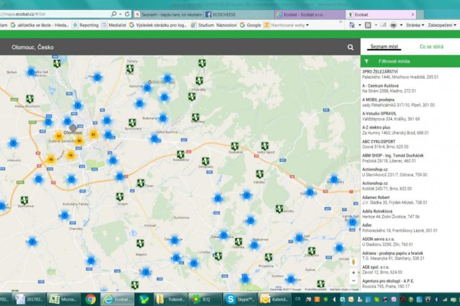This screenshot has height=306, width=460.
Task: Expand the yellow cluster marker numbered 12
Action: (71, 155)
